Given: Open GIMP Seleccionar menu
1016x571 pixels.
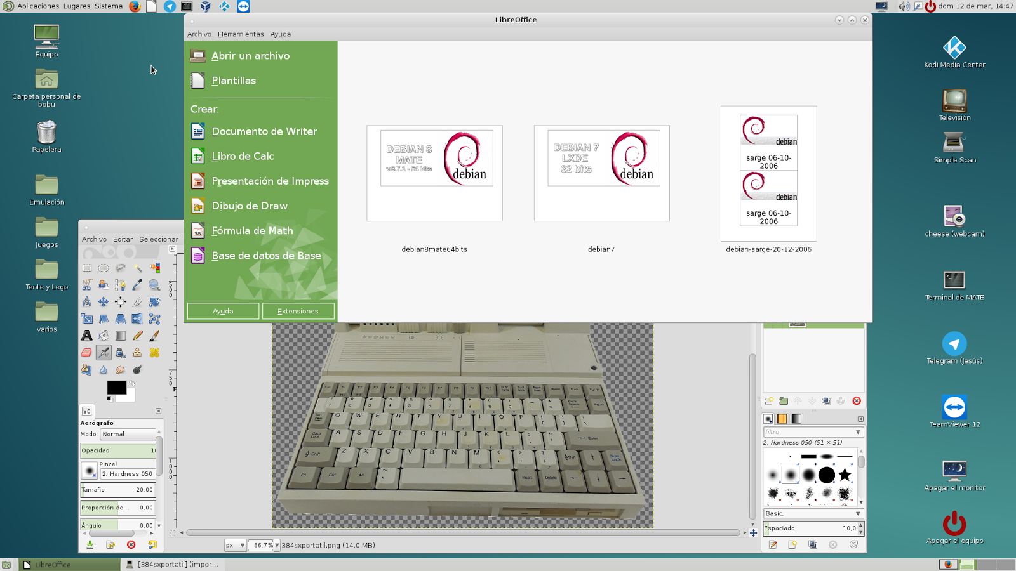Looking at the screenshot, I should pos(159,239).
